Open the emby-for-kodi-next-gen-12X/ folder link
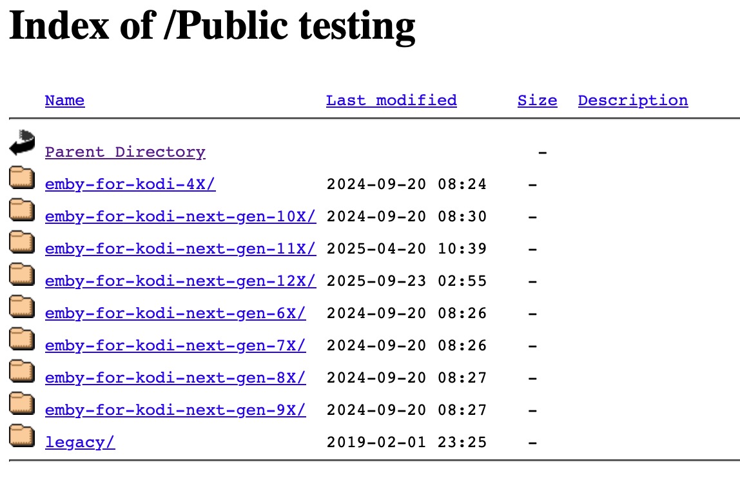Image resolution: width=740 pixels, height=502 pixels. pos(180,281)
